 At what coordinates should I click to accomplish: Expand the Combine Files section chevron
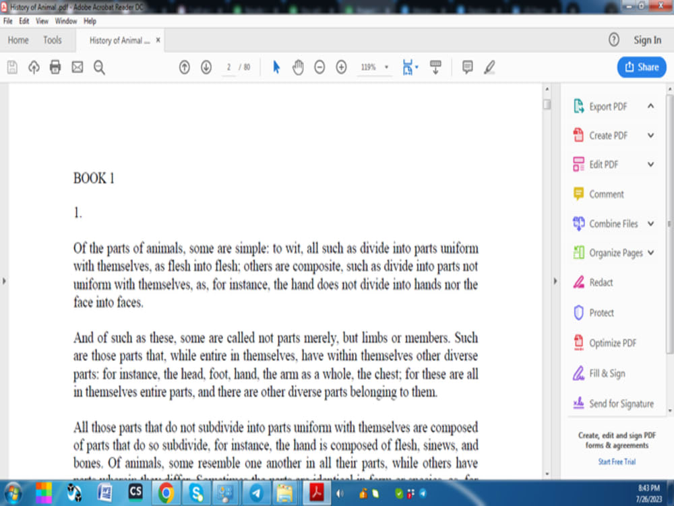tap(651, 224)
